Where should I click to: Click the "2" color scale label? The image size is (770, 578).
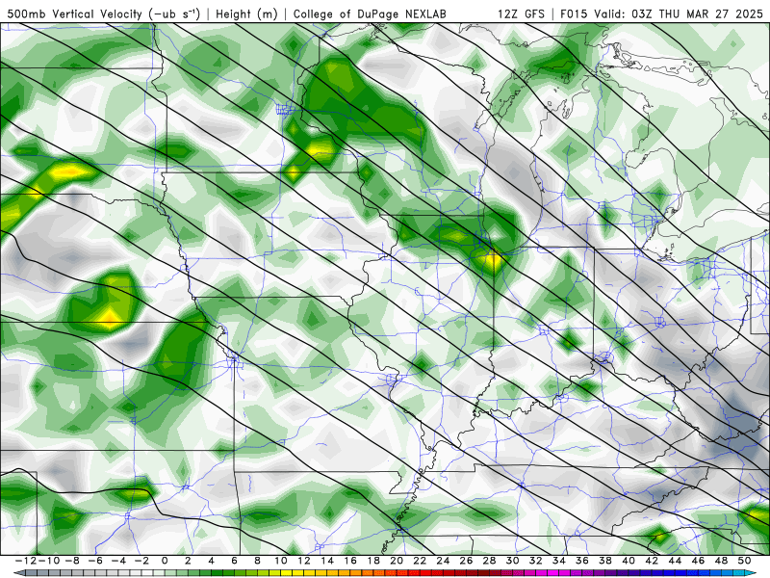click(188, 561)
